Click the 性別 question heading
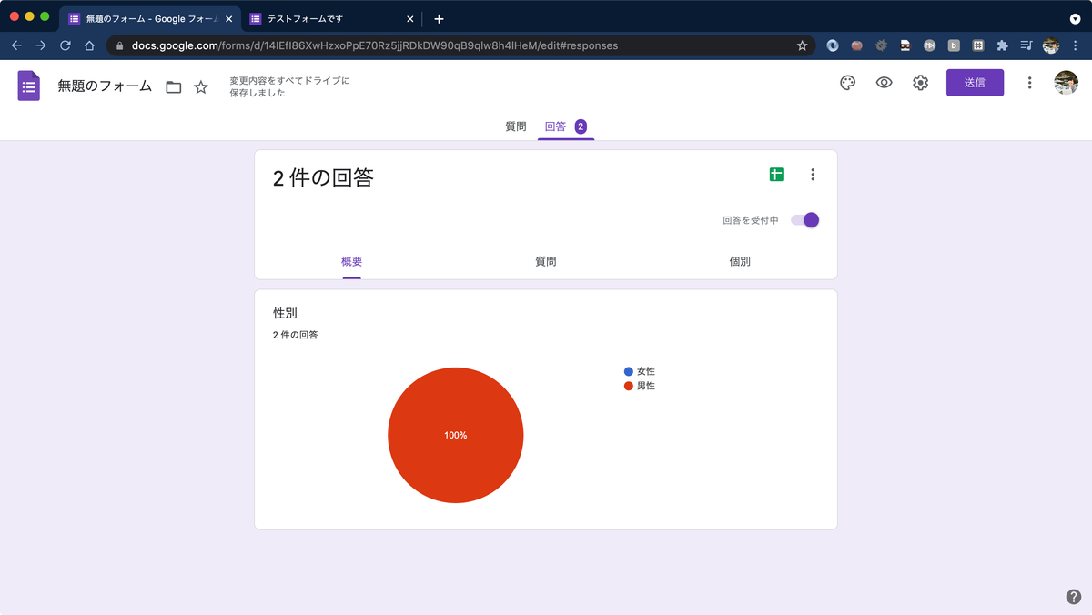Viewport: 1092px width, 615px height. pyautogui.click(x=285, y=313)
